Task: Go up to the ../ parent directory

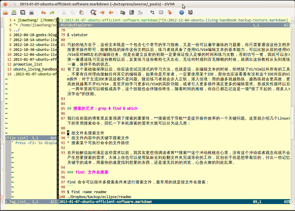Action: pos(17,30)
